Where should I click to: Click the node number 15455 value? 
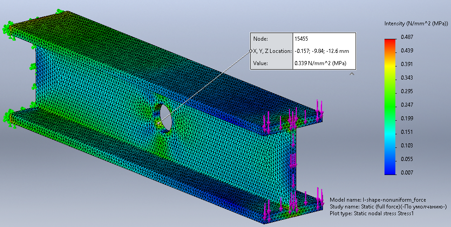point(301,39)
